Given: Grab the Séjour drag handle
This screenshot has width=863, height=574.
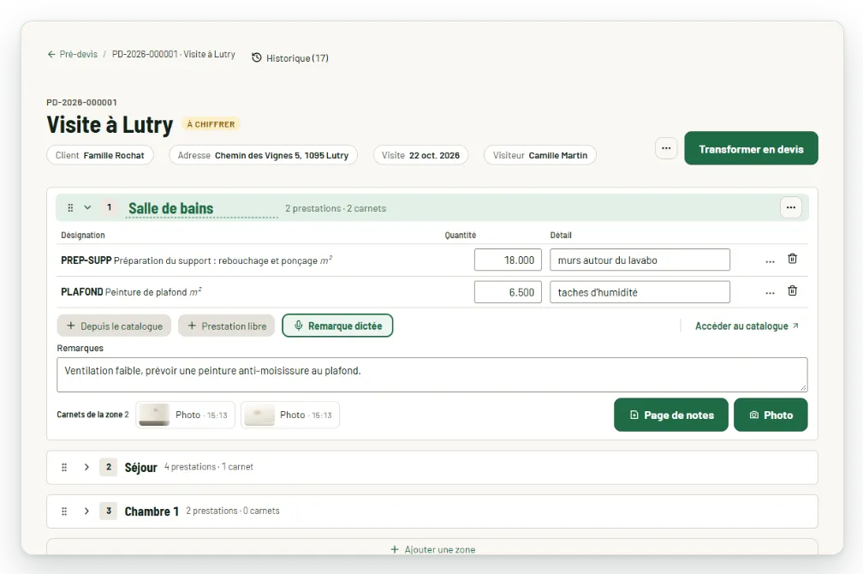Looking at the screenshot, I should tap(64, 467).
